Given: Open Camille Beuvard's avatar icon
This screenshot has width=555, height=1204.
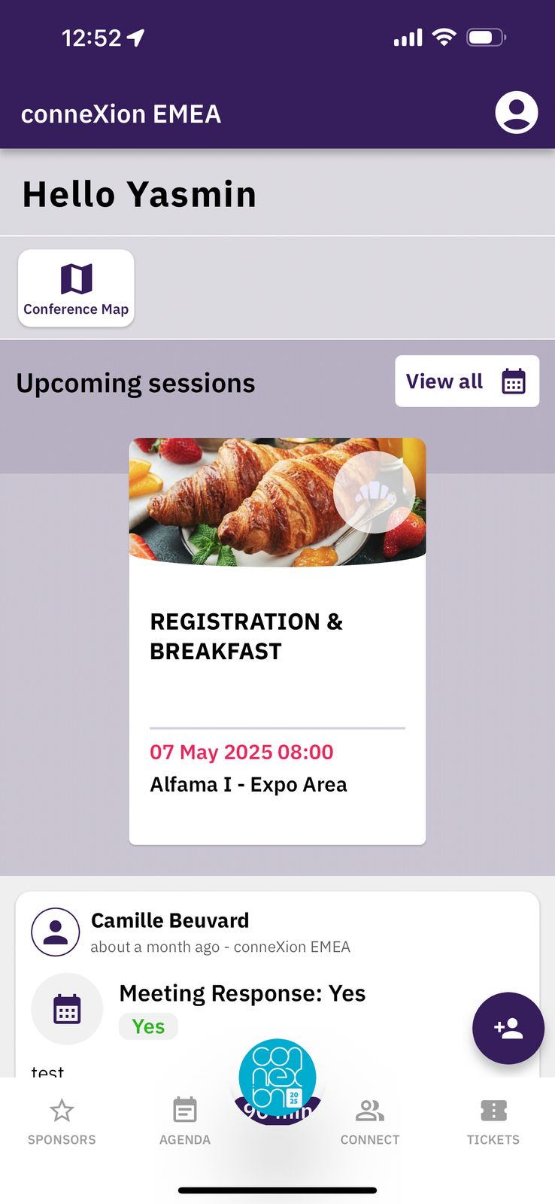Looking at the screenshot, I should (x=56, y=932).
